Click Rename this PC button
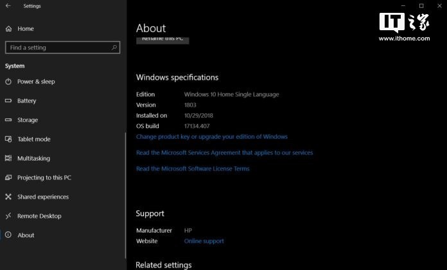Image resolution: width=447 pixels, height=270 pixels. [x=162, y=40]
